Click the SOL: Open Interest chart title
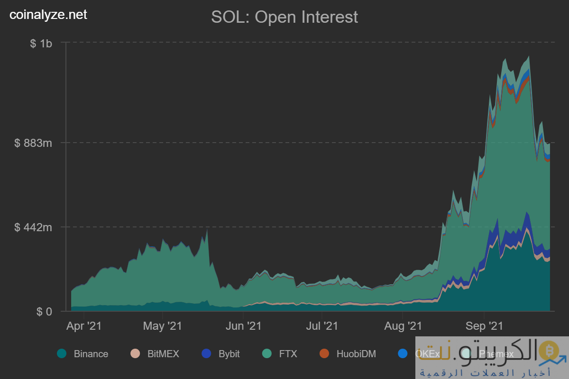 (x=284, y=18)
